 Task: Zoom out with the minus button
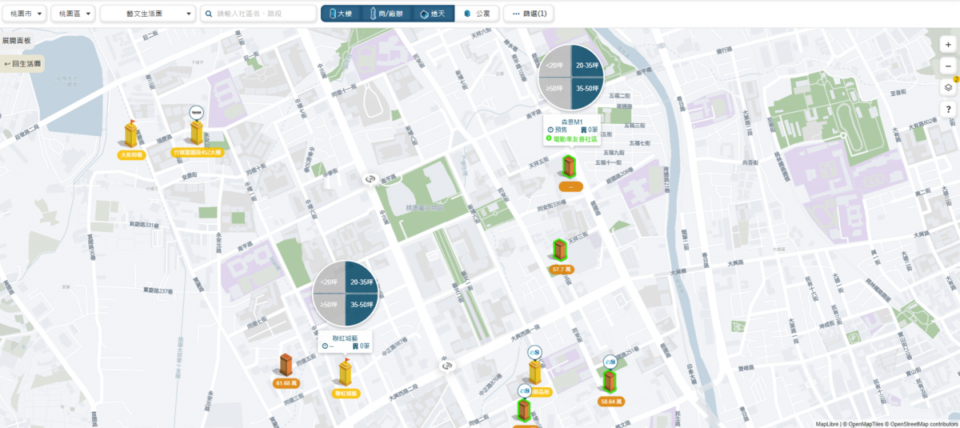tap(948, 66)
